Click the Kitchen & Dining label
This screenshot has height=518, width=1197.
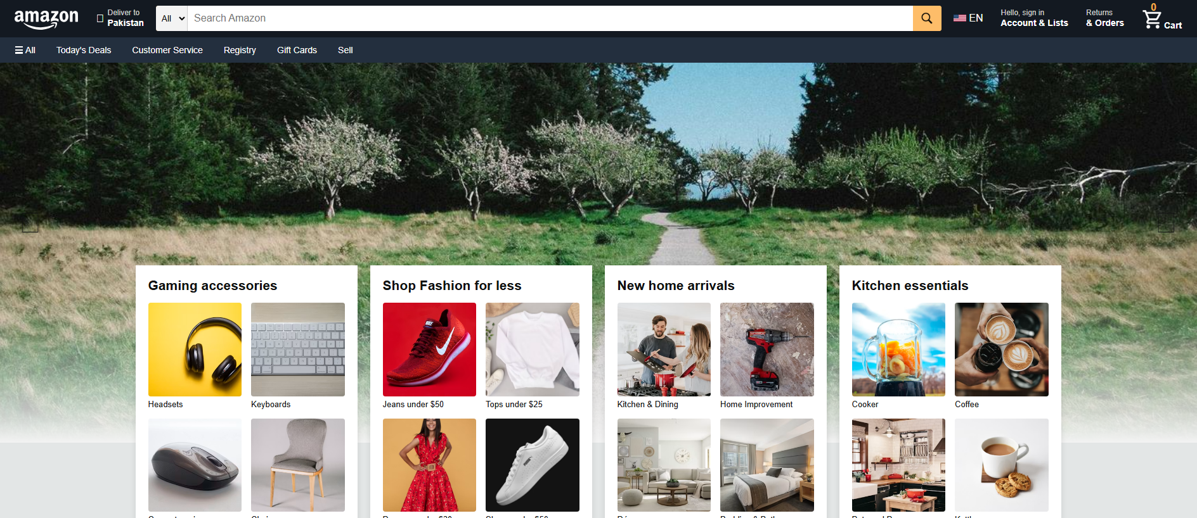pyautogui.click(x=648, y=404)
